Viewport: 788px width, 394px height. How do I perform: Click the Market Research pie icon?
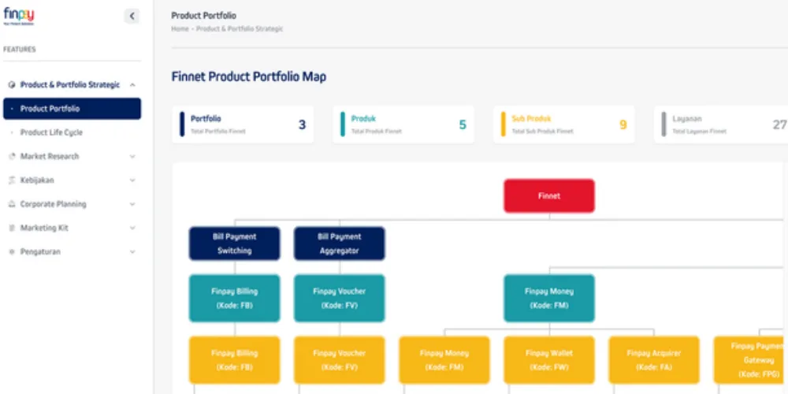click(x=12, y=156)
